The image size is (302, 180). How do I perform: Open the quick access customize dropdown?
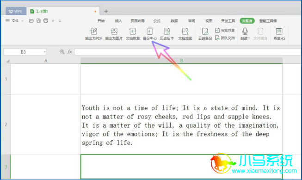pyautogui.click(x=60, y=21)
